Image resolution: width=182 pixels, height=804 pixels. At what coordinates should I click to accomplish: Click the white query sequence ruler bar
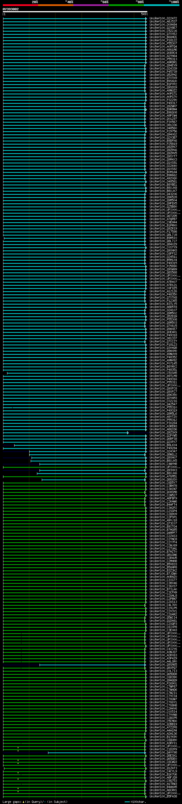click(75, 12)
